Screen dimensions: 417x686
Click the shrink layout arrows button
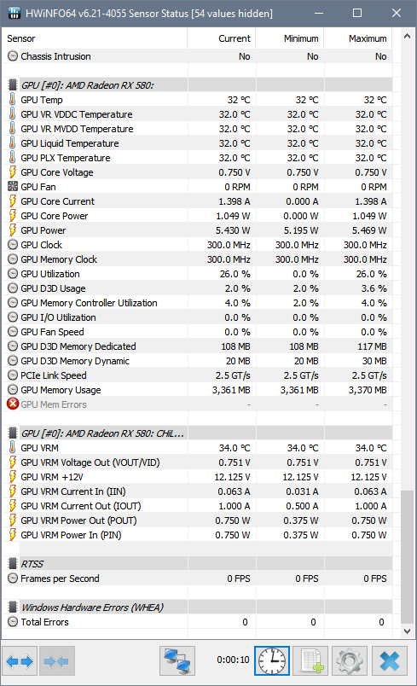click(57, 660)
